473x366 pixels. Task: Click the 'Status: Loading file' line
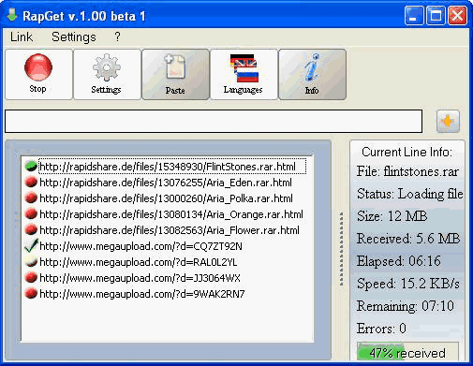tap(410, 194)
